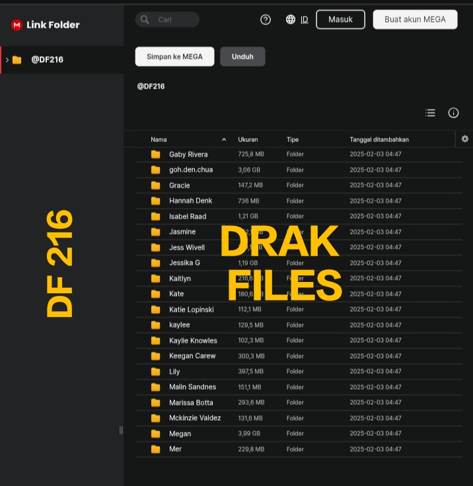Viewport: 473px width, 486px height.
Task: Click the 229,8 MB size value
Action: (251, 449)
